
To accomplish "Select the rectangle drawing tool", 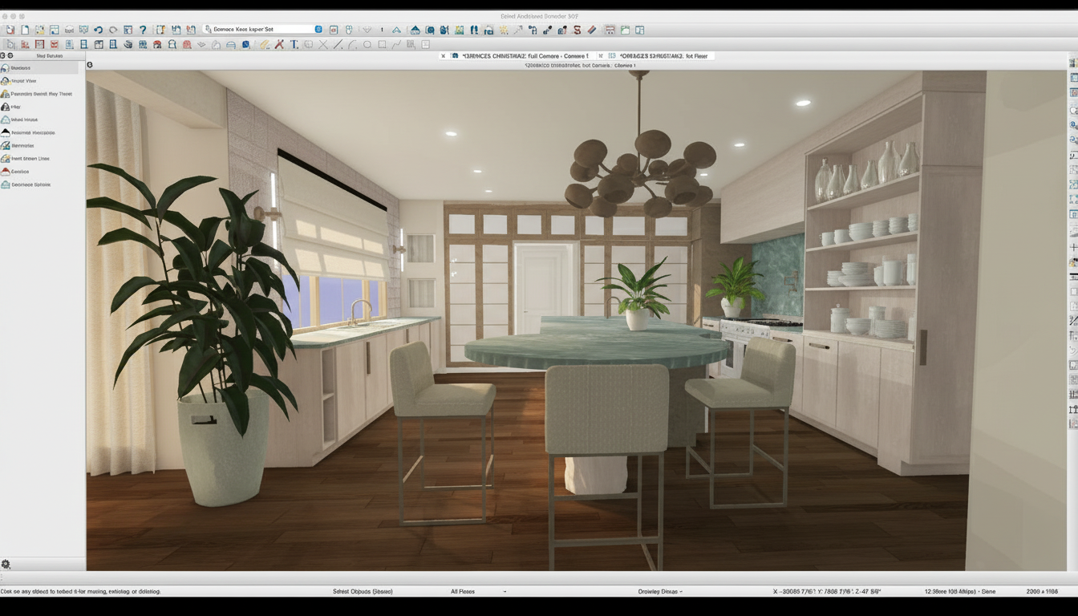I will tap(382, 45).
